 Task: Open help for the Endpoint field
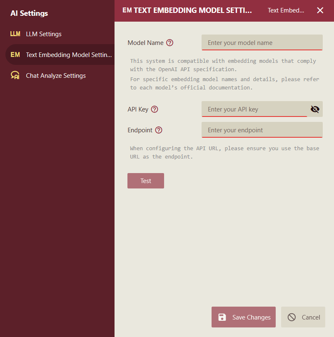158,130
